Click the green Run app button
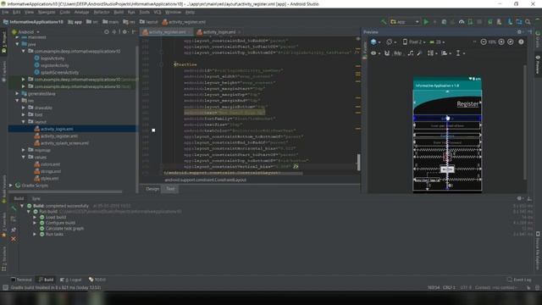This screenshot has height=305, width=542. pyautogui.click(x=426, y=22)
